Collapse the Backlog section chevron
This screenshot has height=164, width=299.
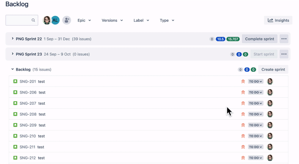pyautogui.click(x=13, y=69)
